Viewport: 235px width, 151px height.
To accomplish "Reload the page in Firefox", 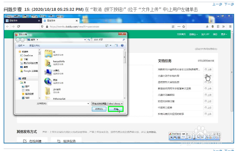I will 18,27.
